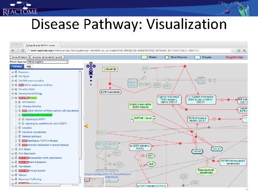
Task: Select the EGFR:Cetuximab complex node
Action: tap(110, 92)
